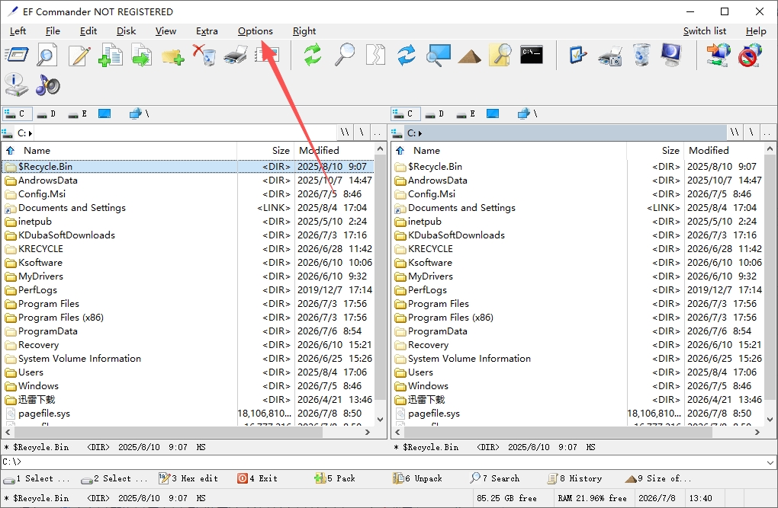Open the Disk menu
The image size is (778, 508).
point(126,31)
